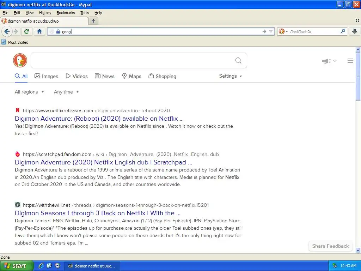Open the Tools menu
The image size is (361, 271).
85,13
